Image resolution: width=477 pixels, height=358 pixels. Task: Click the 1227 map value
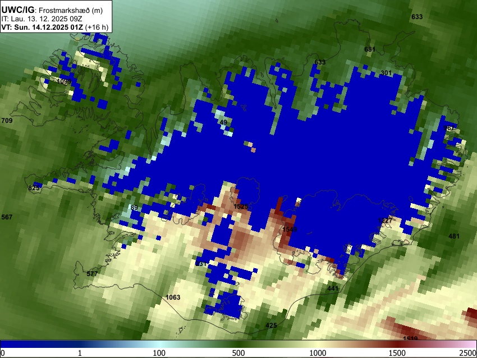[x=385, y=221]
